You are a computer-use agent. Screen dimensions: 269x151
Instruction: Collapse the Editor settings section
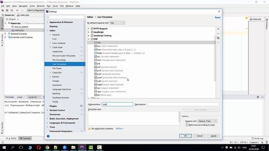pyautogui.click(x=47, y=31)
